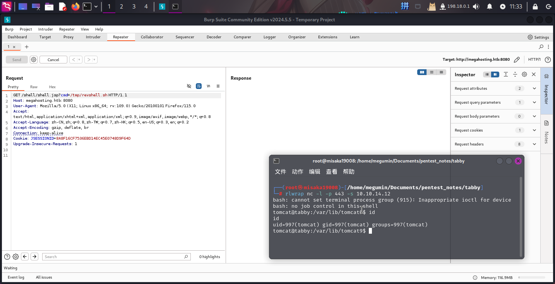Launch Firefox from the top panel
555x284 pixels.
click(x=75, y=7)
